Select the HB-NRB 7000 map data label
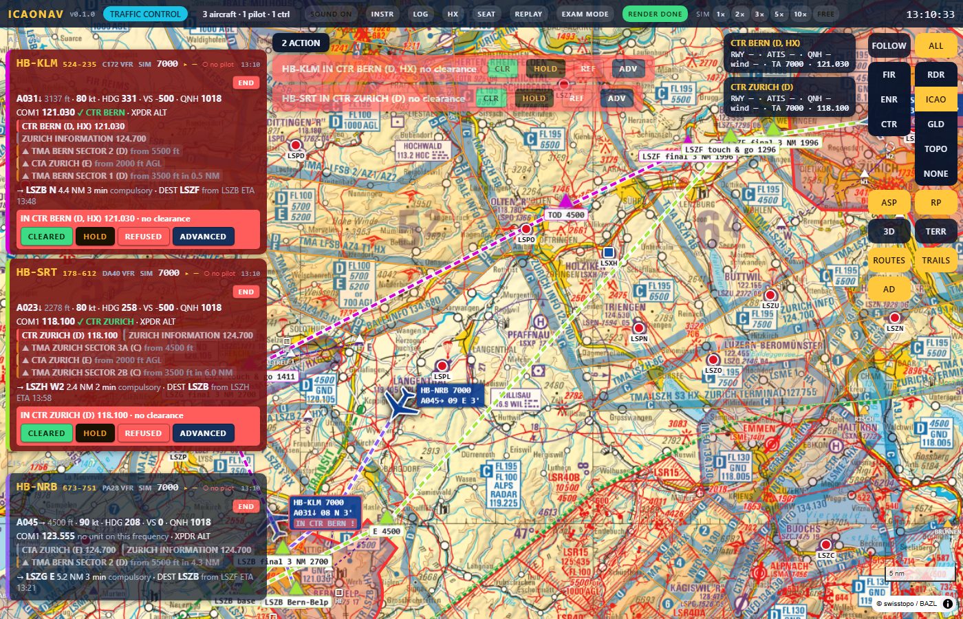This screenshot has height=619, width=963. click(450, 395)
